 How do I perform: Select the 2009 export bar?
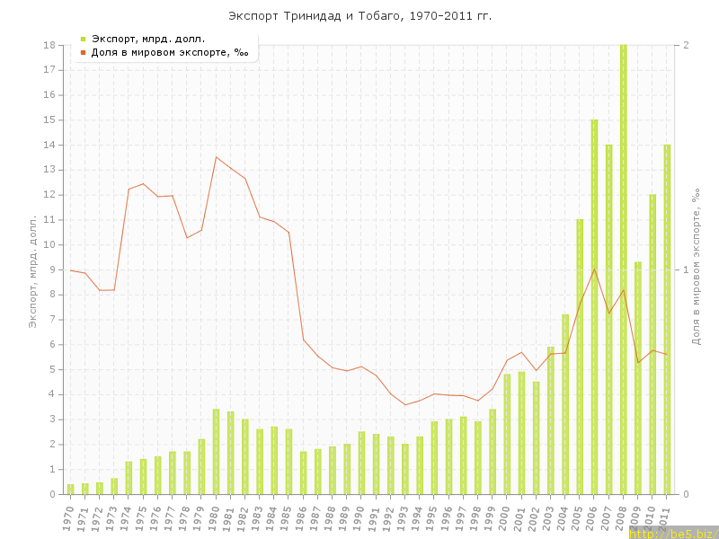click(638, 377)
